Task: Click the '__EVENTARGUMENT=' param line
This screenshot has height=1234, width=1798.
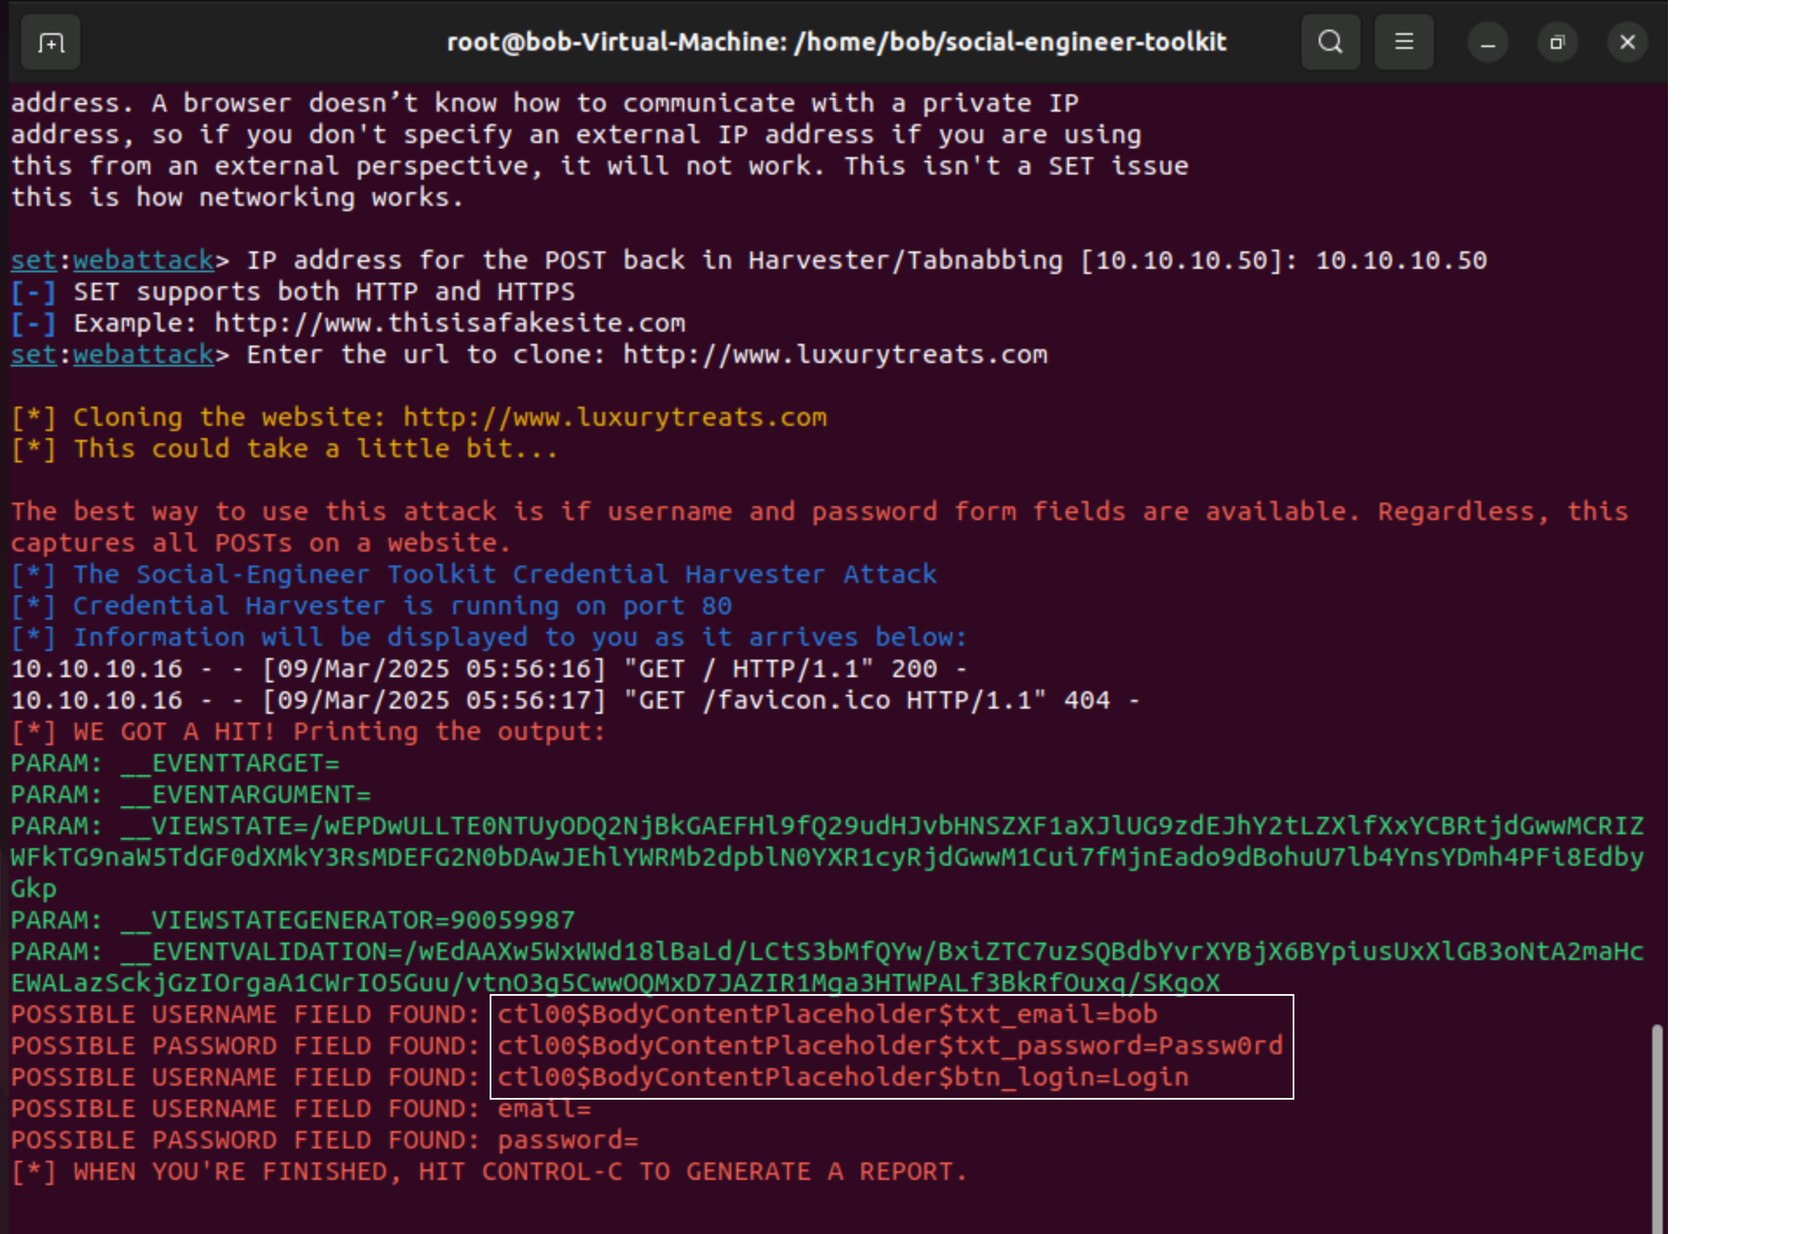Action: (190, 794)
